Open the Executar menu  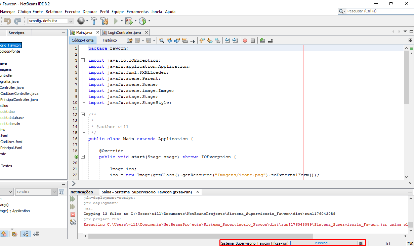pyautogui.click(x=72, y=11)
